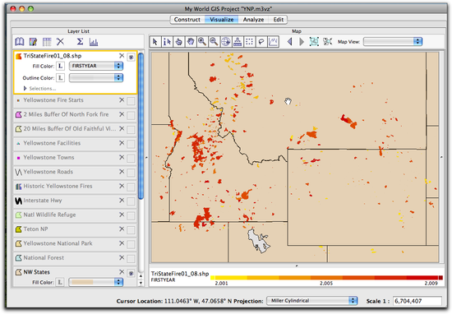This screenshot has width=452, height=314.
Task: Switch to the Analyze tab
Action: tap(253, 20)
